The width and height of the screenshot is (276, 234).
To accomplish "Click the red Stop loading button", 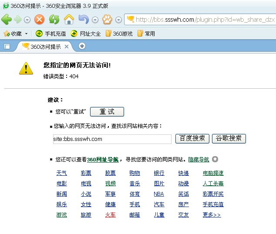I will click(x=40, y=19).
